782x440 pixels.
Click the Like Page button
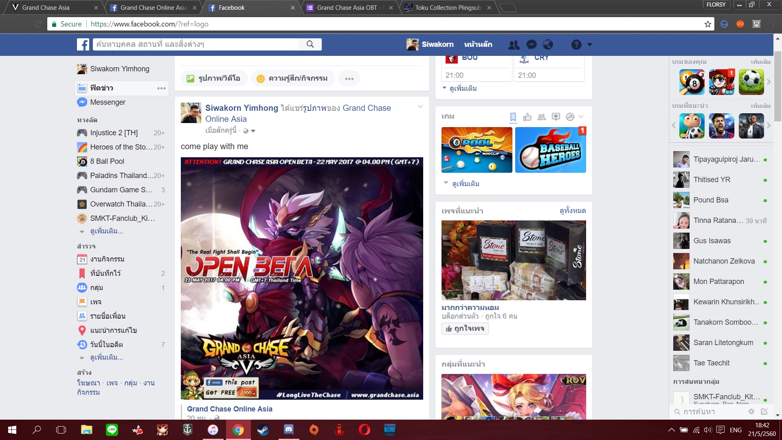465,328
